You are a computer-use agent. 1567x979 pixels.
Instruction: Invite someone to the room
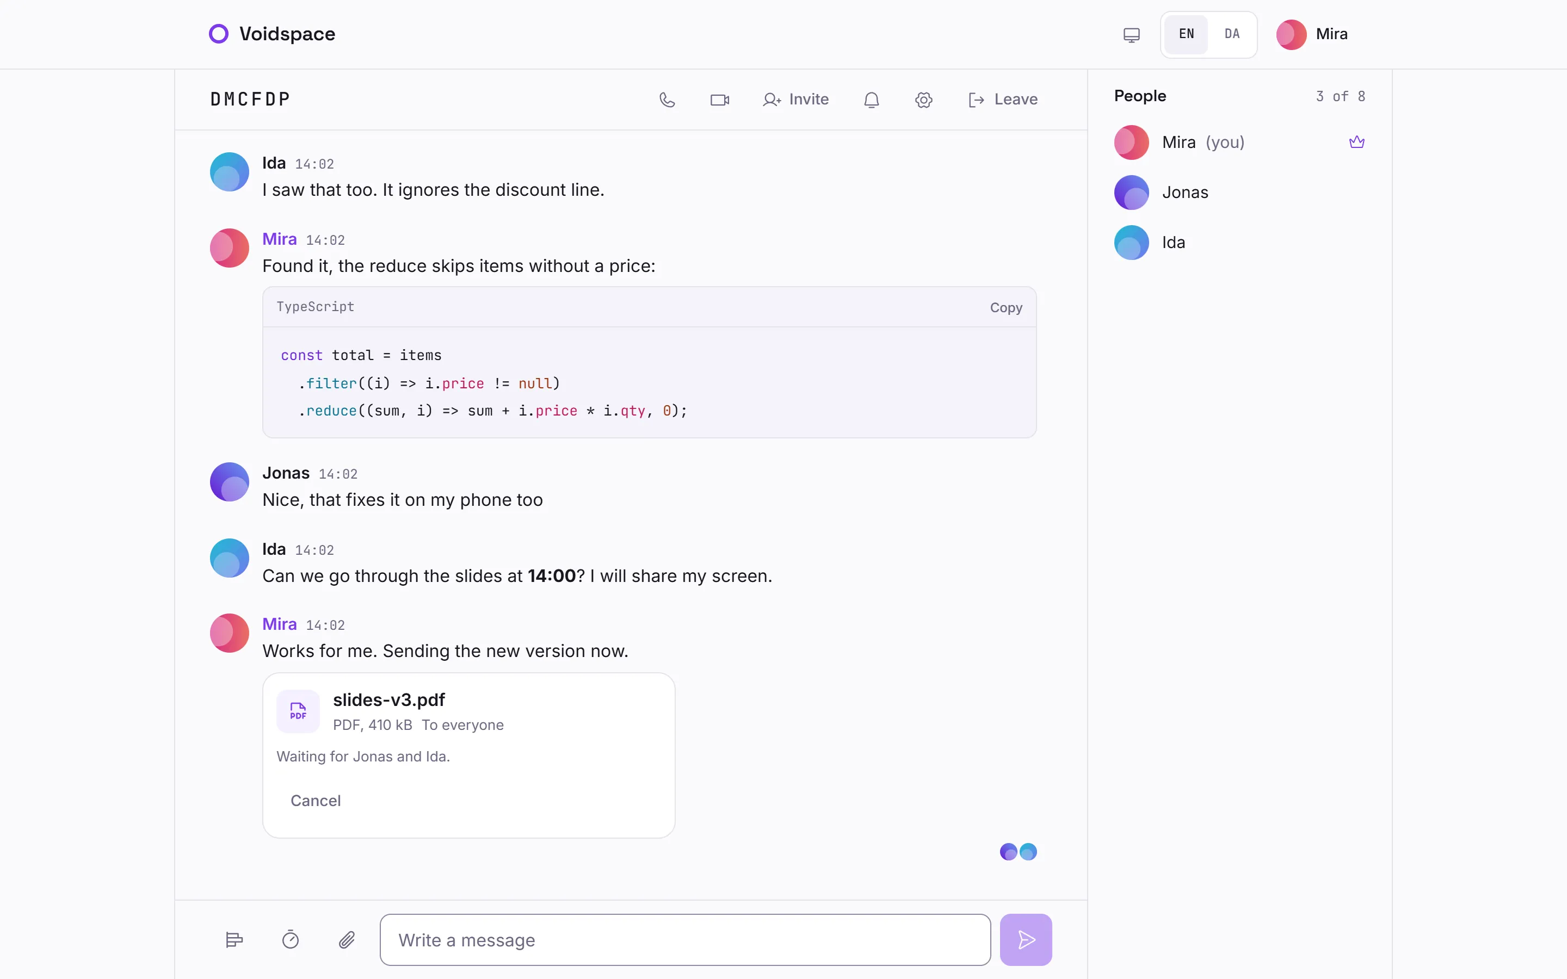[x=796, y=100]
